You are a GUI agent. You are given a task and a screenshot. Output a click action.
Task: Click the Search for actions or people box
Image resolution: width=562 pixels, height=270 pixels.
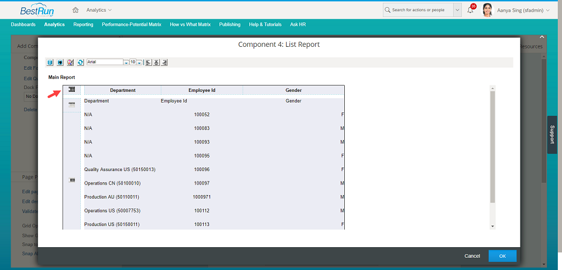418,10
